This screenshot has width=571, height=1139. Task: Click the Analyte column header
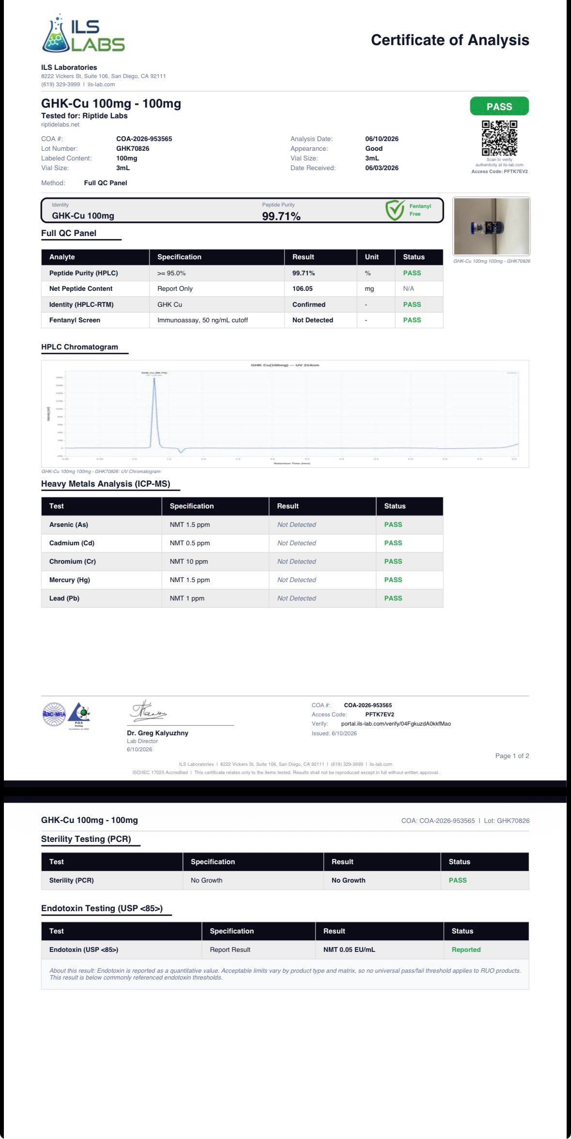(x=62, y=257)
